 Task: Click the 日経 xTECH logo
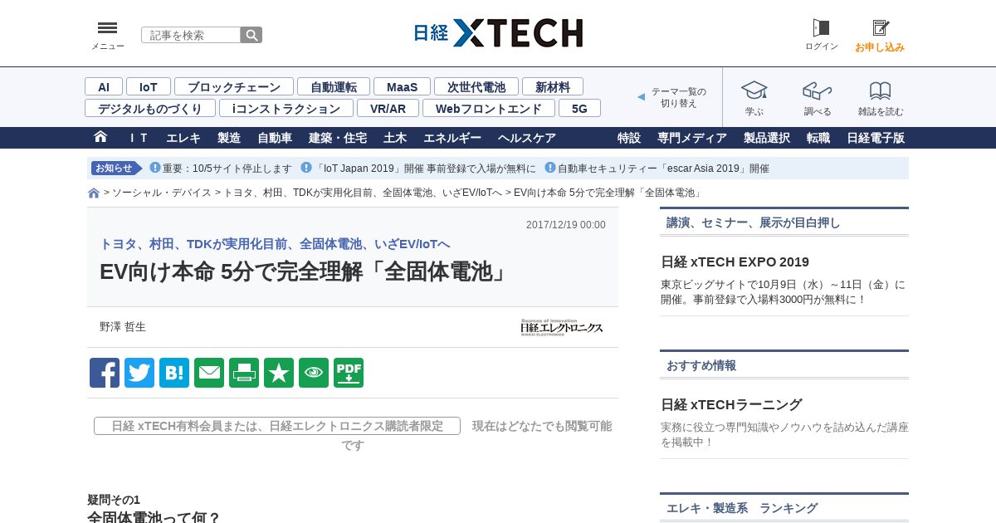pyautogui.click(x=498, y=33)
